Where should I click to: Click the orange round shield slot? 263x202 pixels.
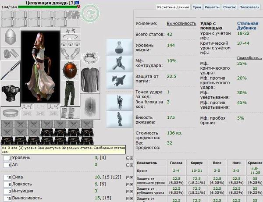point(70,70)
